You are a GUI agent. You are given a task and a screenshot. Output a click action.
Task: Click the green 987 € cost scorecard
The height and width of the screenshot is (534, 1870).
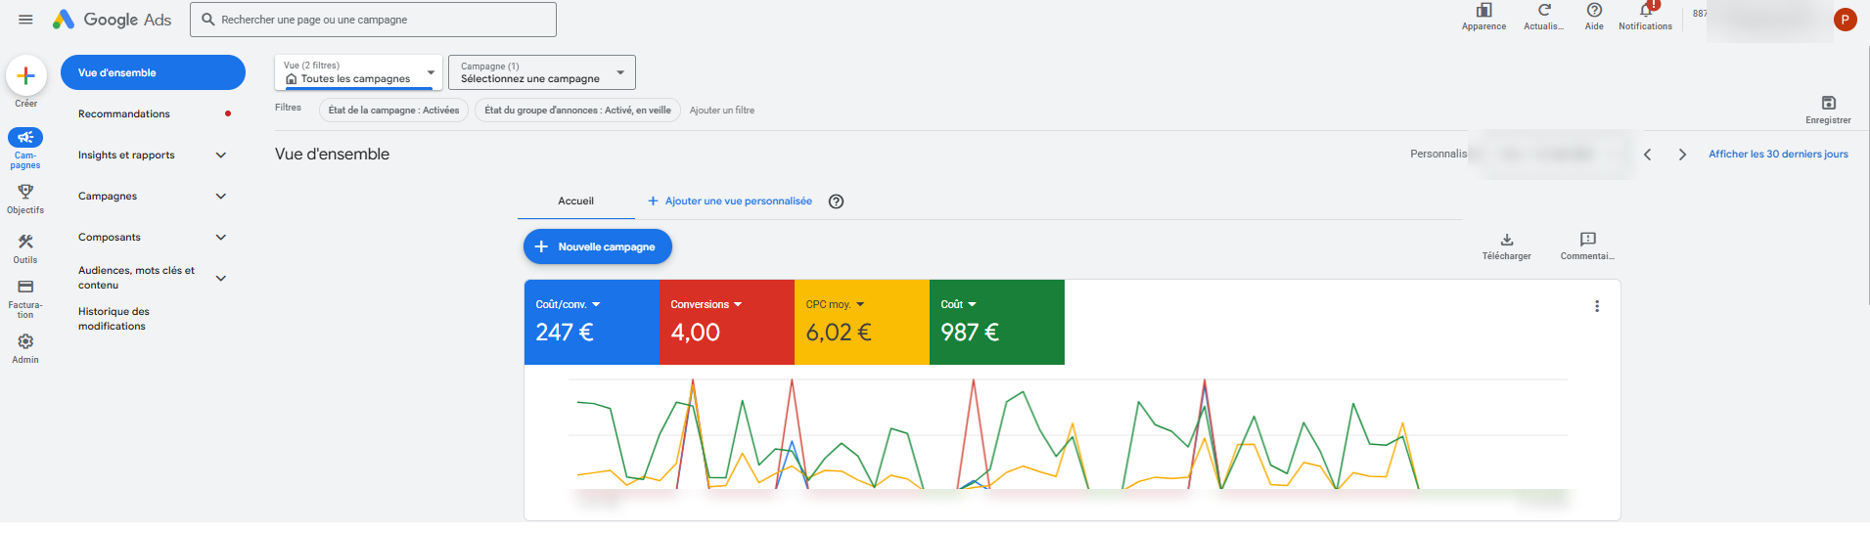coord(997,323)
